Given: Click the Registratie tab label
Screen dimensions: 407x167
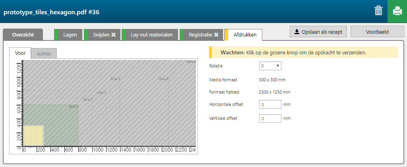Looking at the screenshot, I should click(x=201, y=35).
